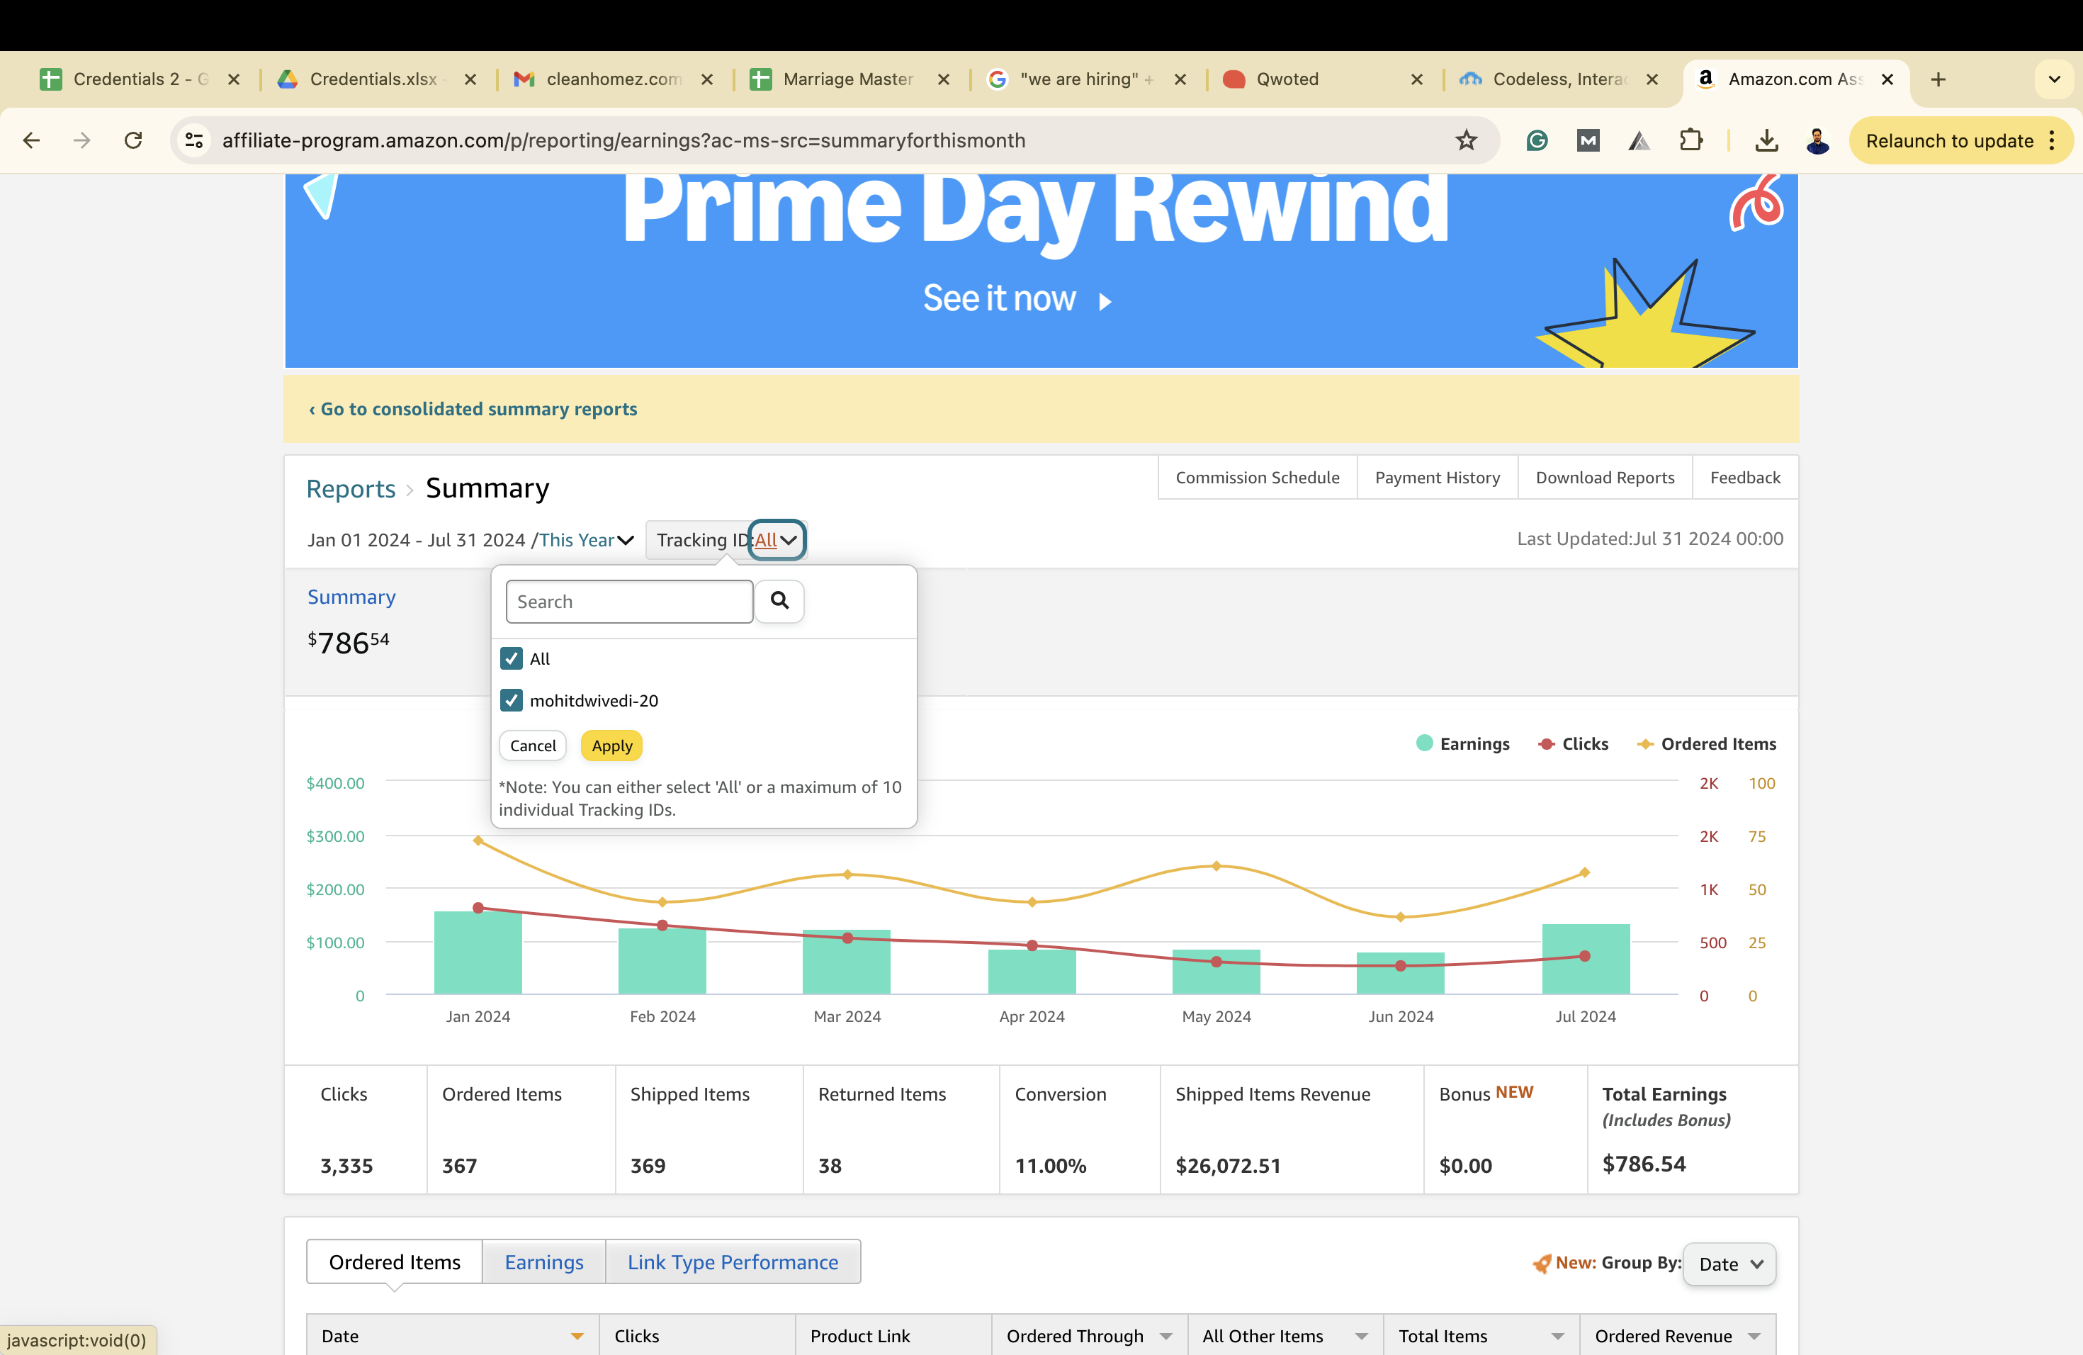Open the Commission Schedule tab
Viewport: 2083px width, 1355px height.
coord(1257,477)
